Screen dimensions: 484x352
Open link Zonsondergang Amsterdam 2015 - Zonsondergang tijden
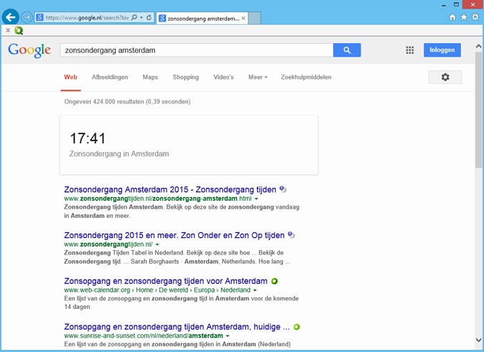(170, 189)
